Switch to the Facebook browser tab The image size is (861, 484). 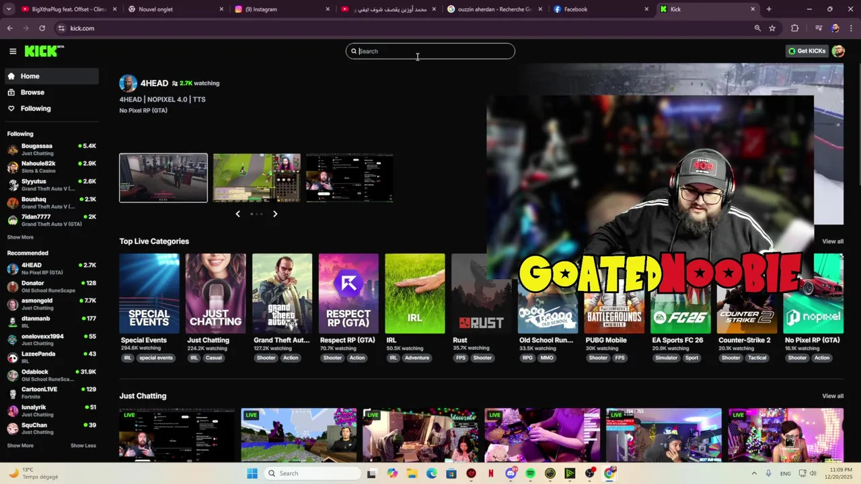(x=601, y=9)
